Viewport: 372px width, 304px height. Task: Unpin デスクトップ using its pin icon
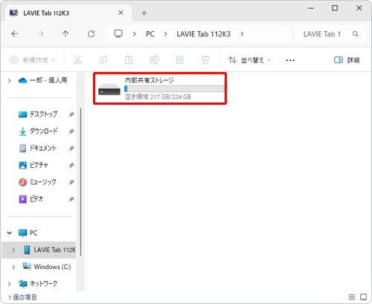tap(71, 114)
